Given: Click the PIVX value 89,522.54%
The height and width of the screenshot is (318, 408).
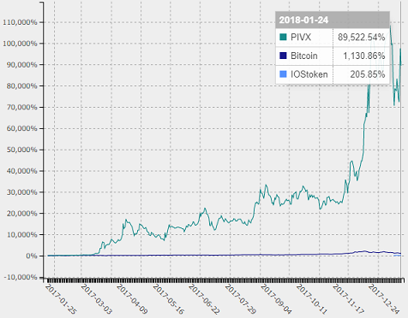Looking at the screenshot, I should pos(362,38).
